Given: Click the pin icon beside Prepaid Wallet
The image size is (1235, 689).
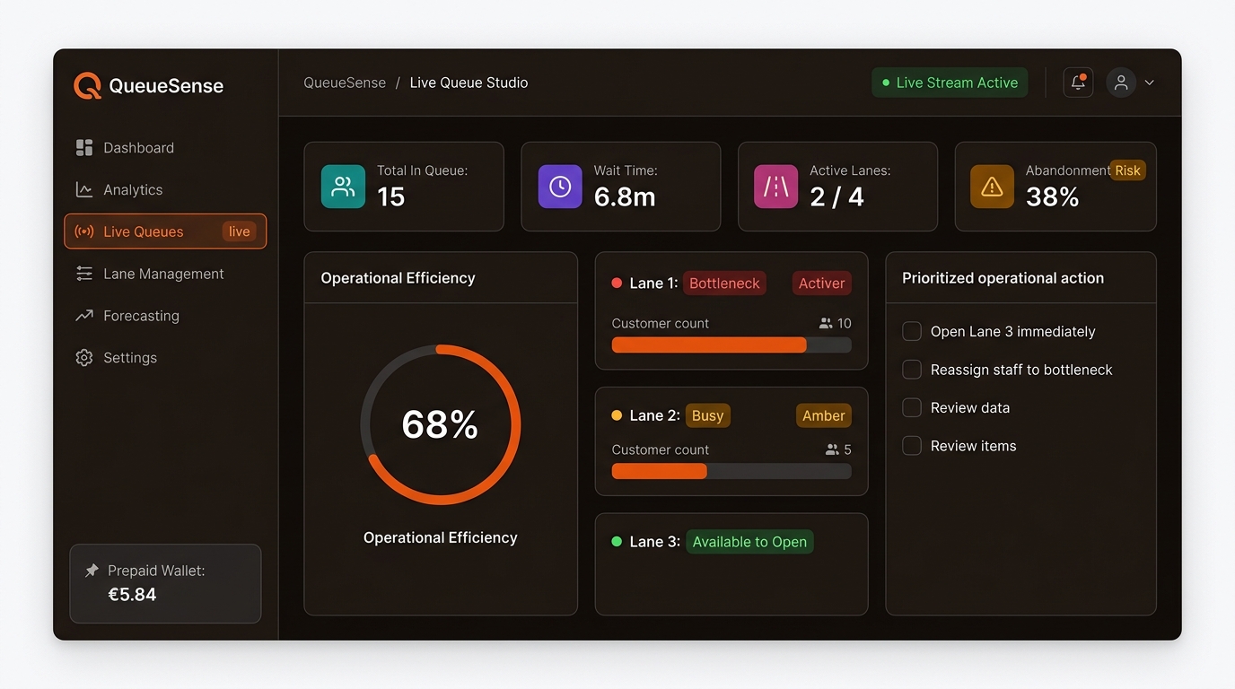Looking at the screenshot, I should pyautogui.click(x=92, y=571).
